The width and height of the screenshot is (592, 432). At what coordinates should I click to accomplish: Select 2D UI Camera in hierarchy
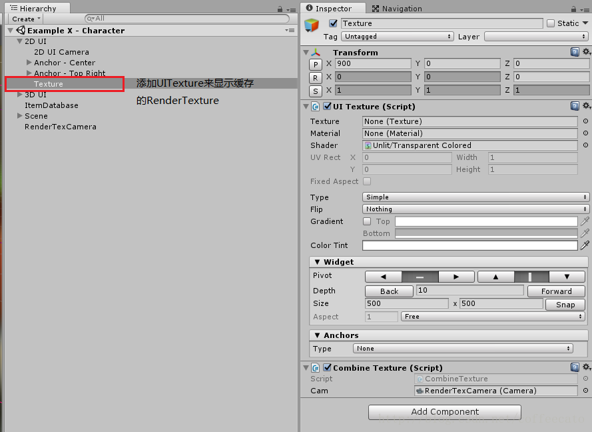point(61,52)
